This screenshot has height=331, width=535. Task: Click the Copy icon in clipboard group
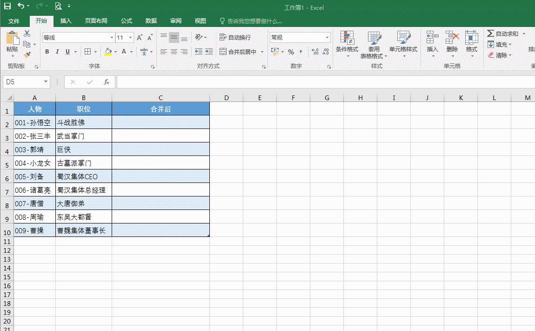(27, 44)
